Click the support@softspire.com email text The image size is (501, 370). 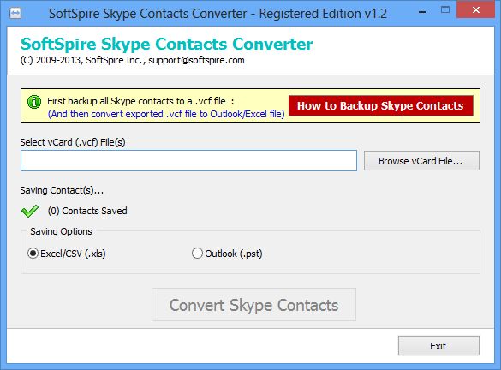coord(196,61)
